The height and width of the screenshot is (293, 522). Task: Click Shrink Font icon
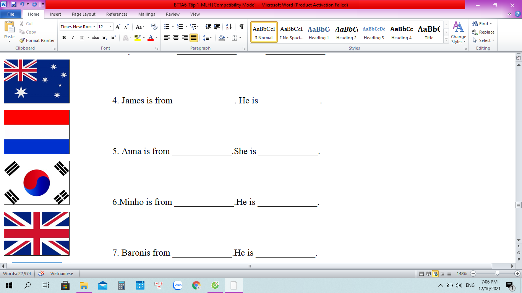click(x=126, y=27)
